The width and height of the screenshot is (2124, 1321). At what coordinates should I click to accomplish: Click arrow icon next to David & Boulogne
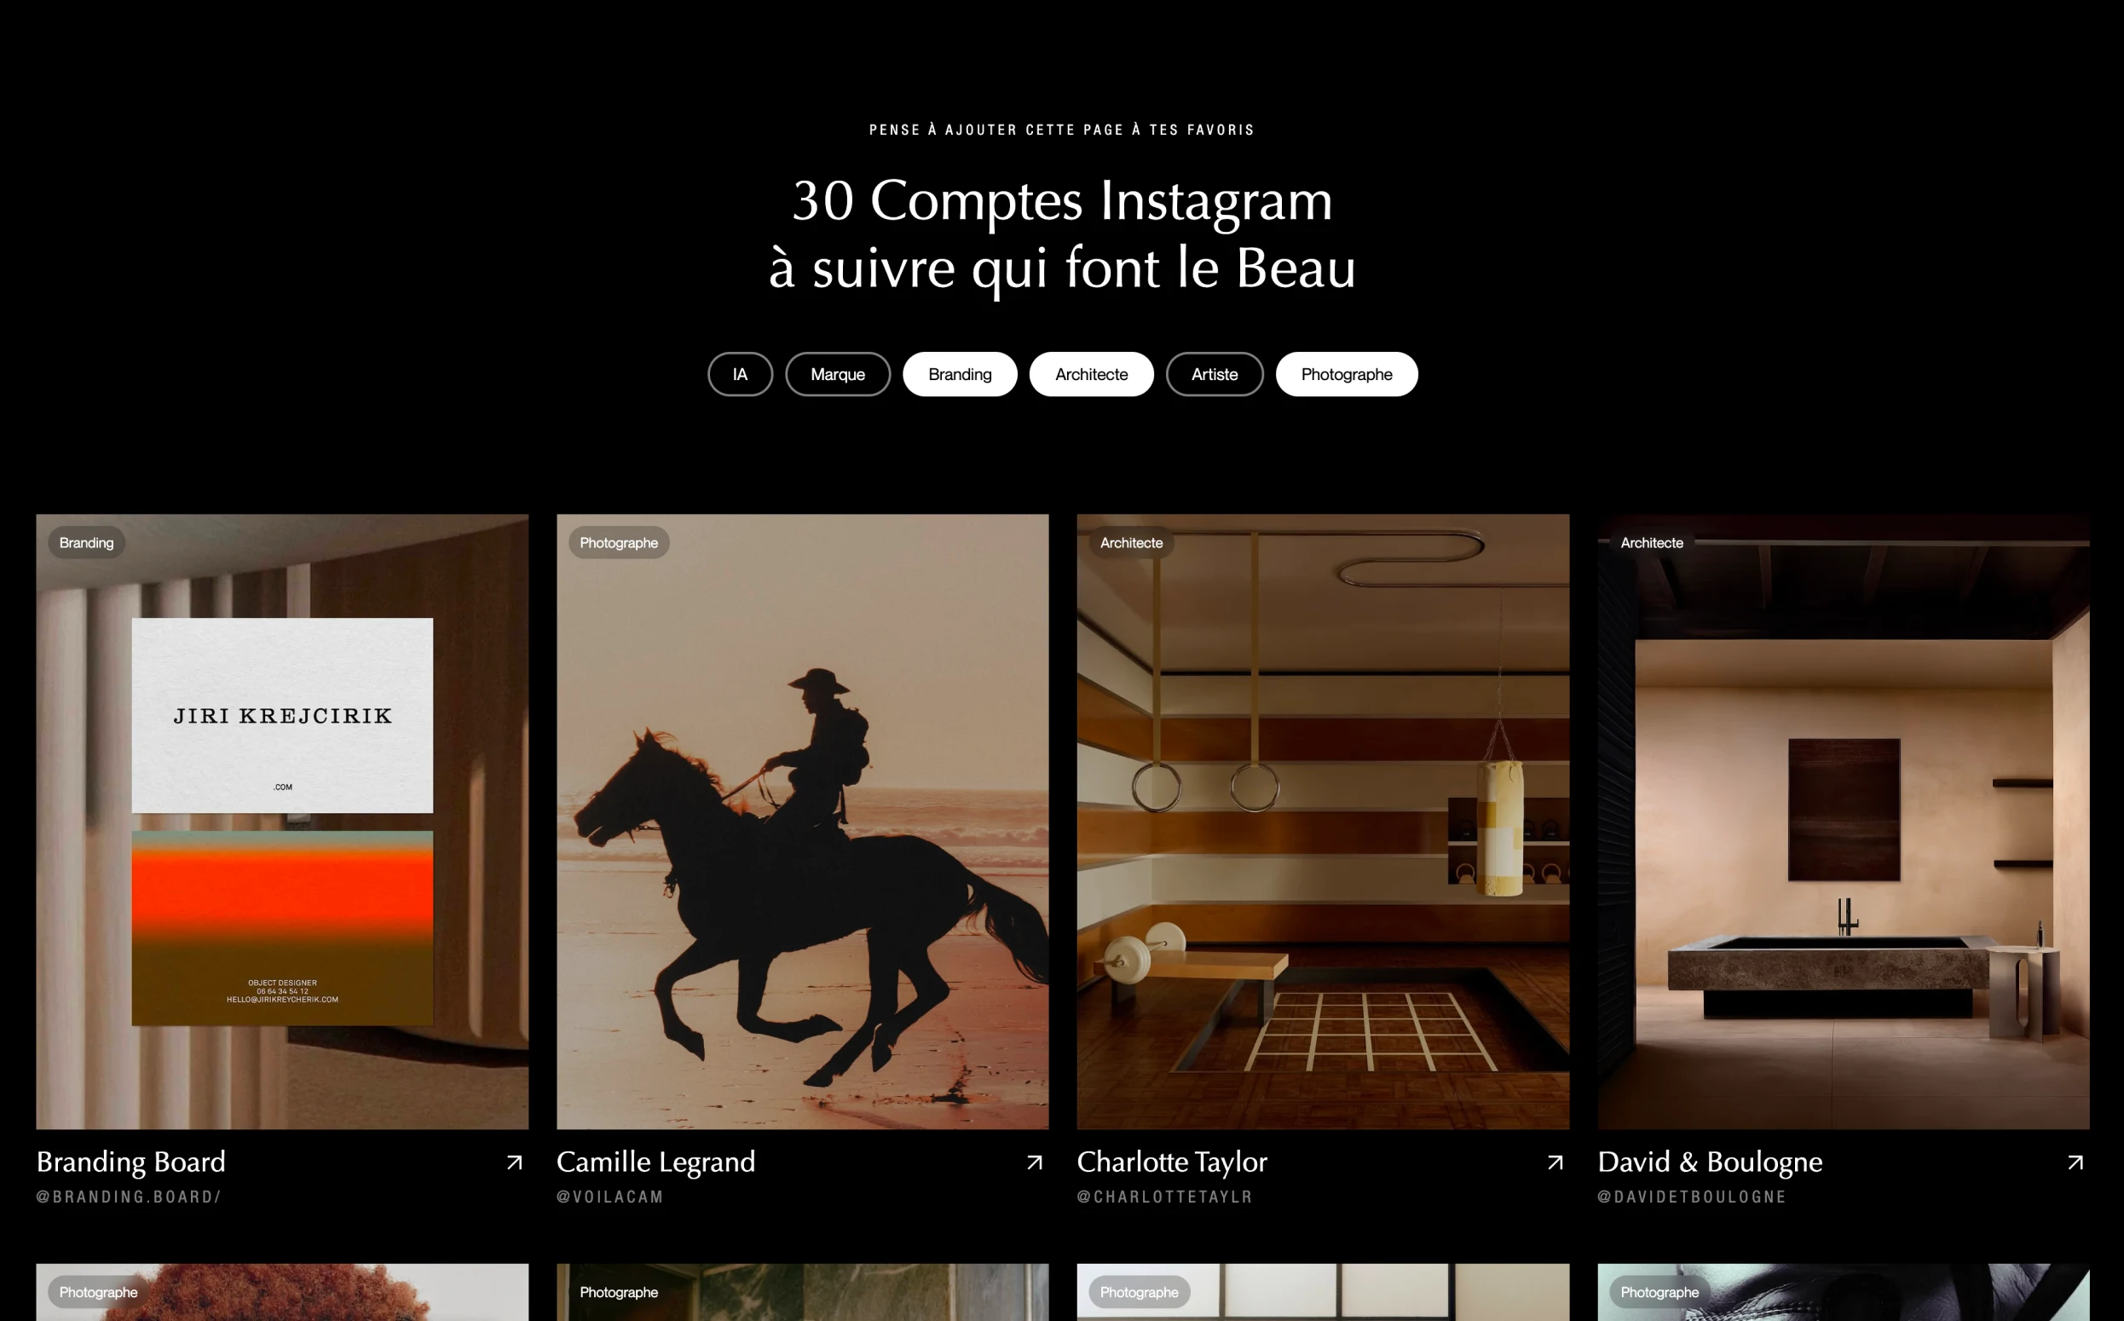click(x=2075, y=1162)
